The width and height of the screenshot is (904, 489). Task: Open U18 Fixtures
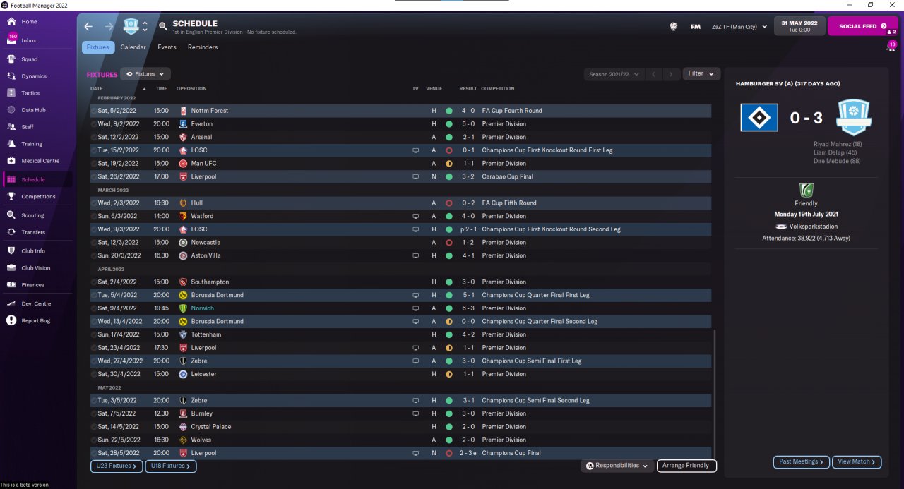tap(171, 466)
